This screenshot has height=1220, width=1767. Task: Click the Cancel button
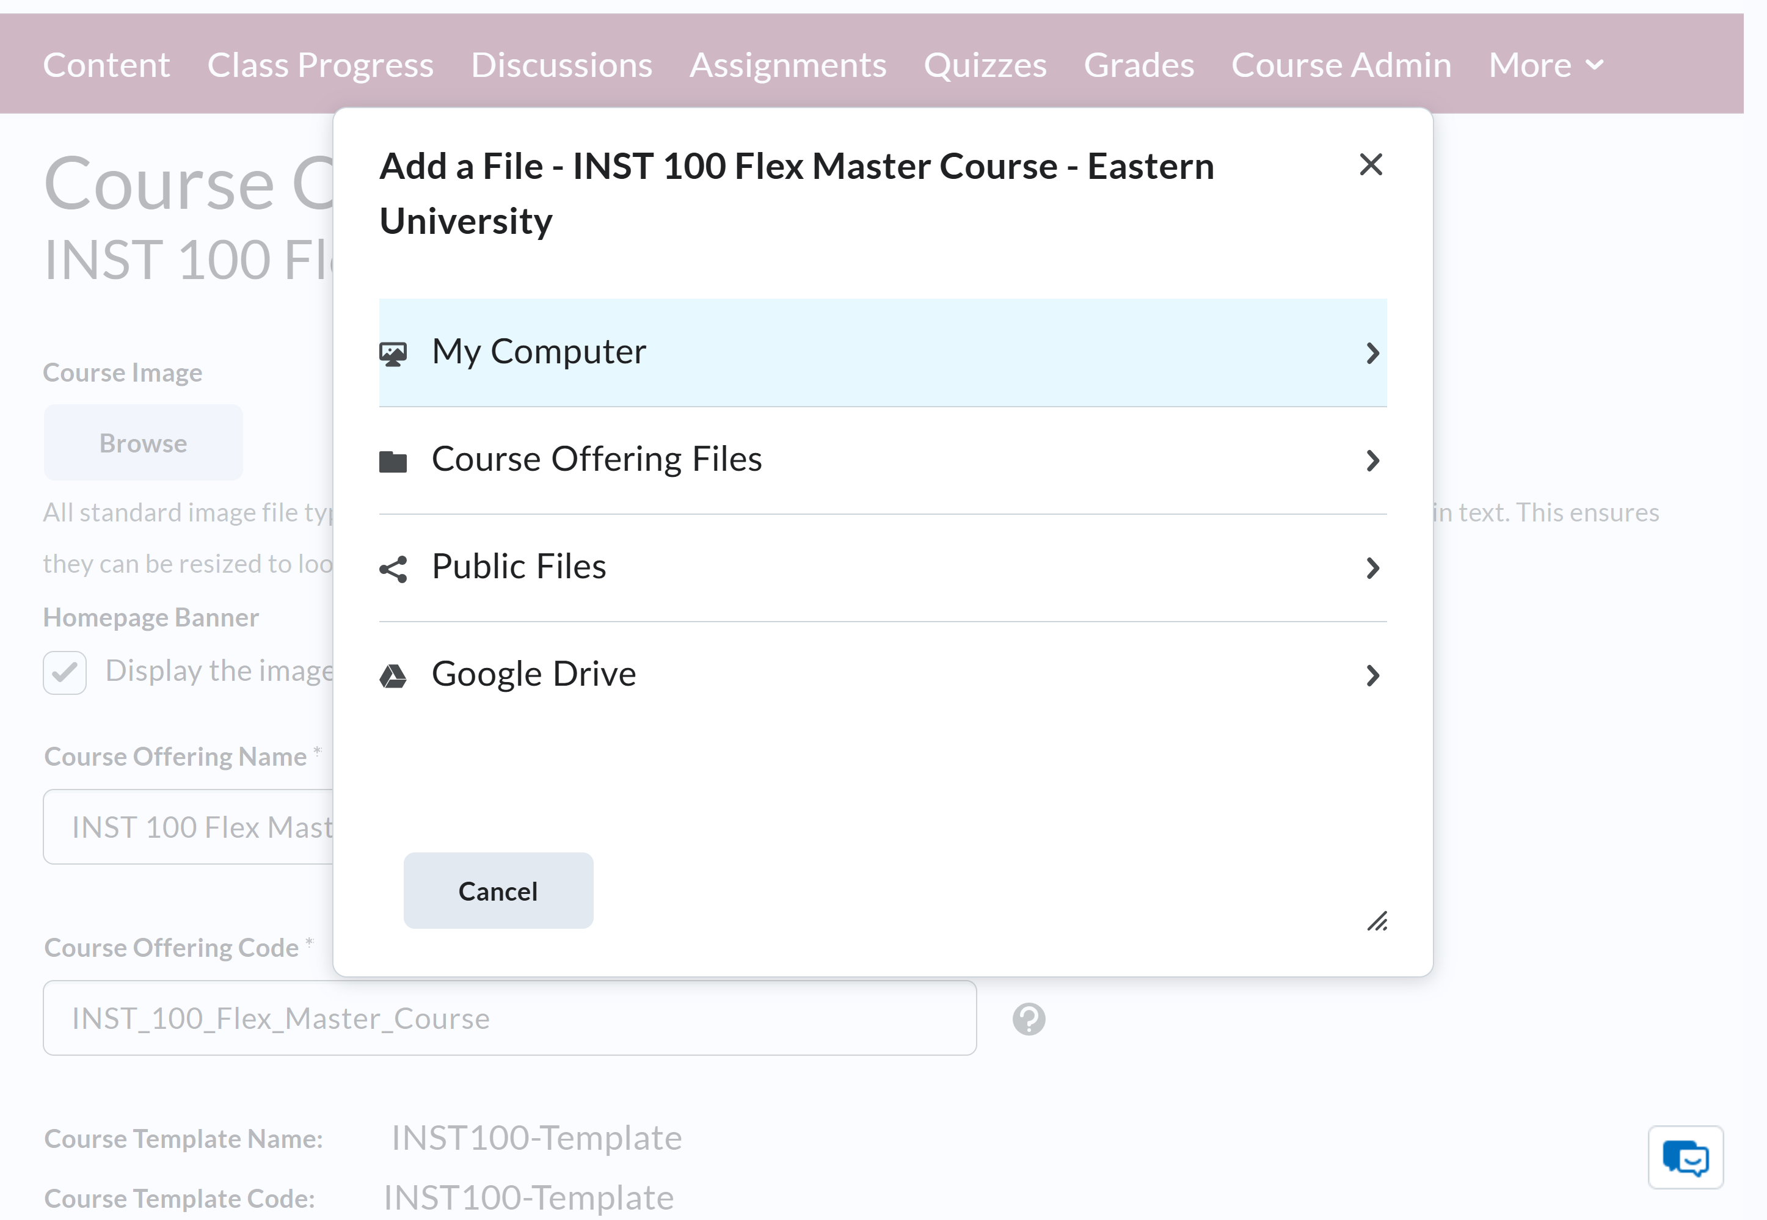(x=498, y=890)
